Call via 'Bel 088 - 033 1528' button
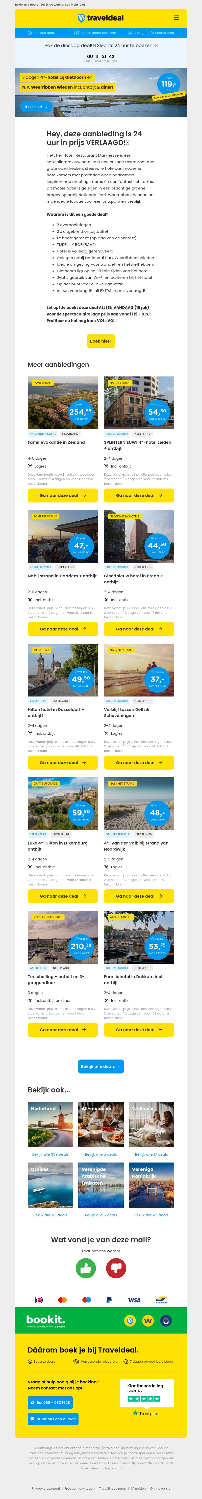The height and width of the screenshot is (1499, 202). pos(50,1402)
